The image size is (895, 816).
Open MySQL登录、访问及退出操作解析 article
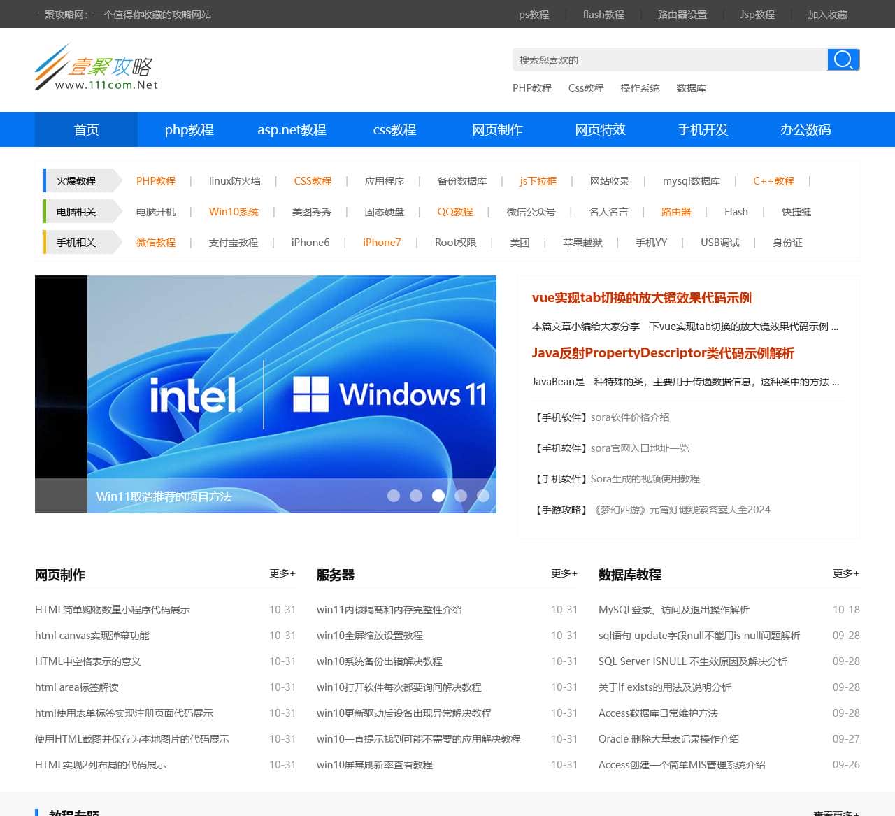[674, 610]
